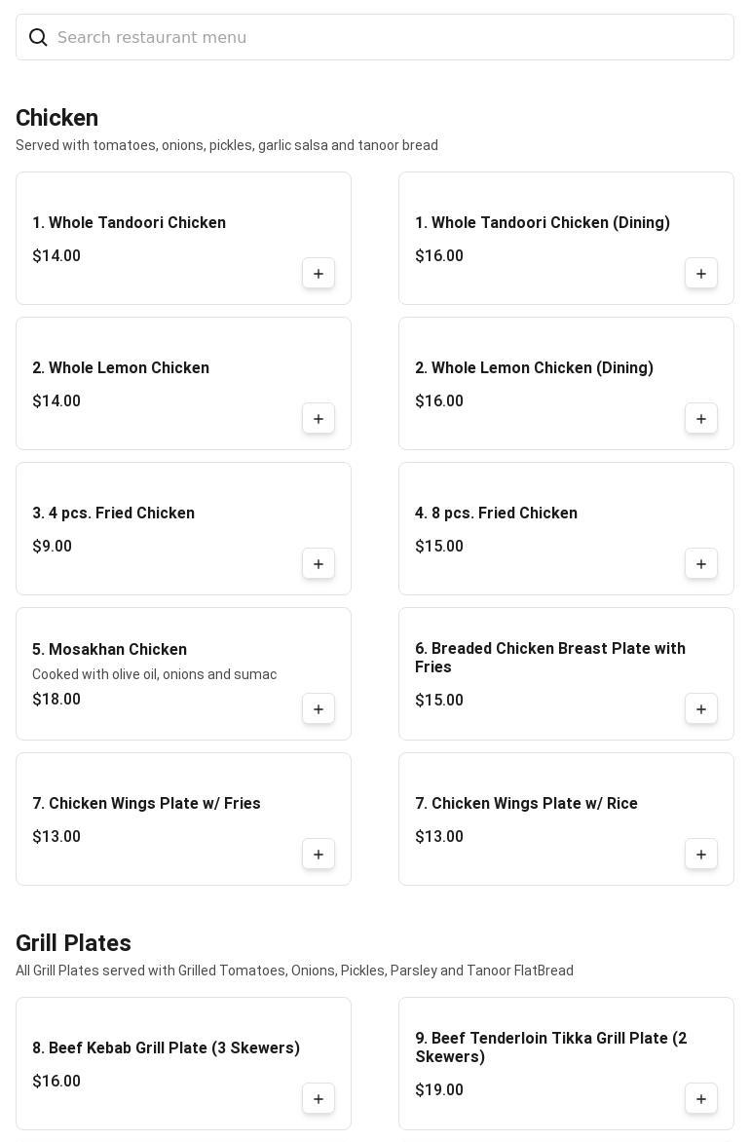Add Whole Tandoori Chicken $14.00 to cart
The image size is (750, 1142).
coord(319,273)
